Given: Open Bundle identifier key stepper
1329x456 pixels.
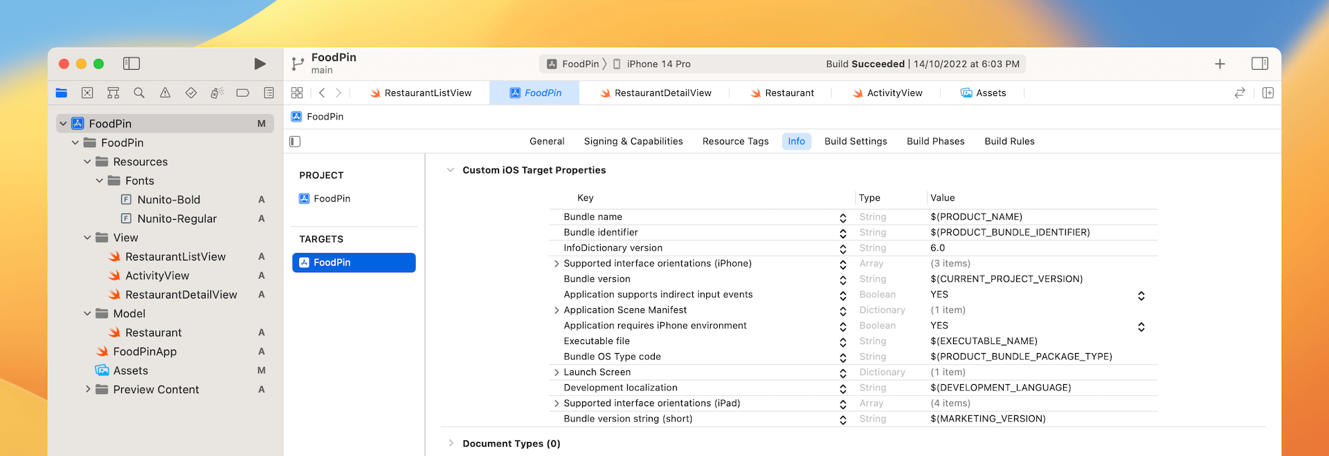Looking at the screenshot, I should point(843,234).
